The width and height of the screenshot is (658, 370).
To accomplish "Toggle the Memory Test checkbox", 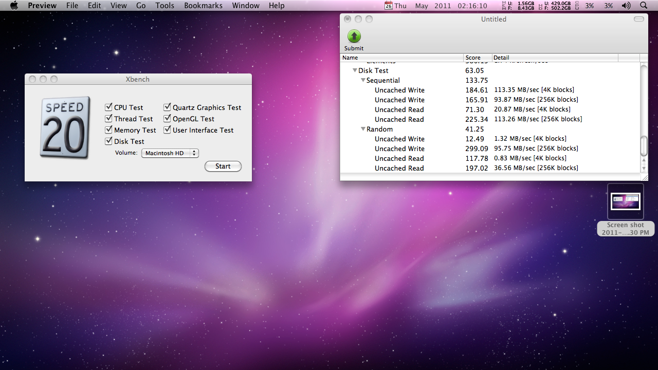I will tap(108, 130).
